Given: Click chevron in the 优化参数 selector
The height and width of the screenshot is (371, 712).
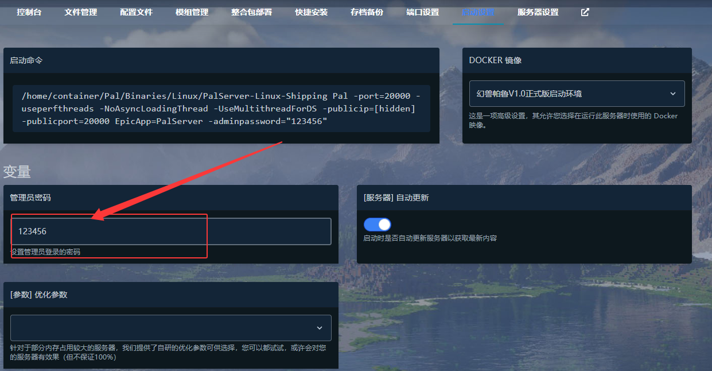Looking at the screenshot, I should click(320, 328).
